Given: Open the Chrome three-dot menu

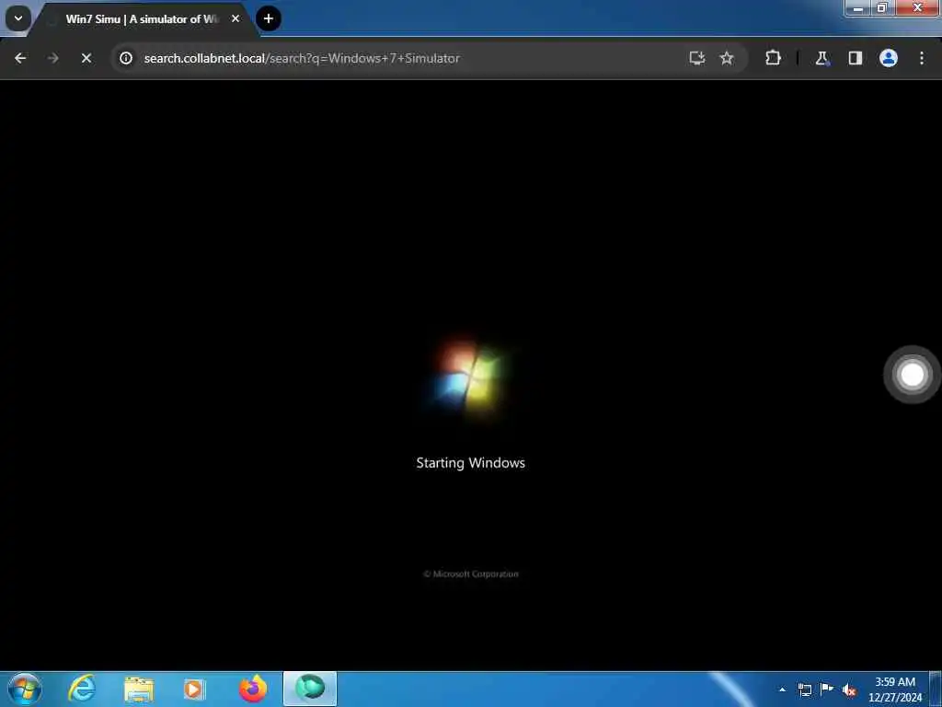Looking at the screenshot, I should [922, 58].
